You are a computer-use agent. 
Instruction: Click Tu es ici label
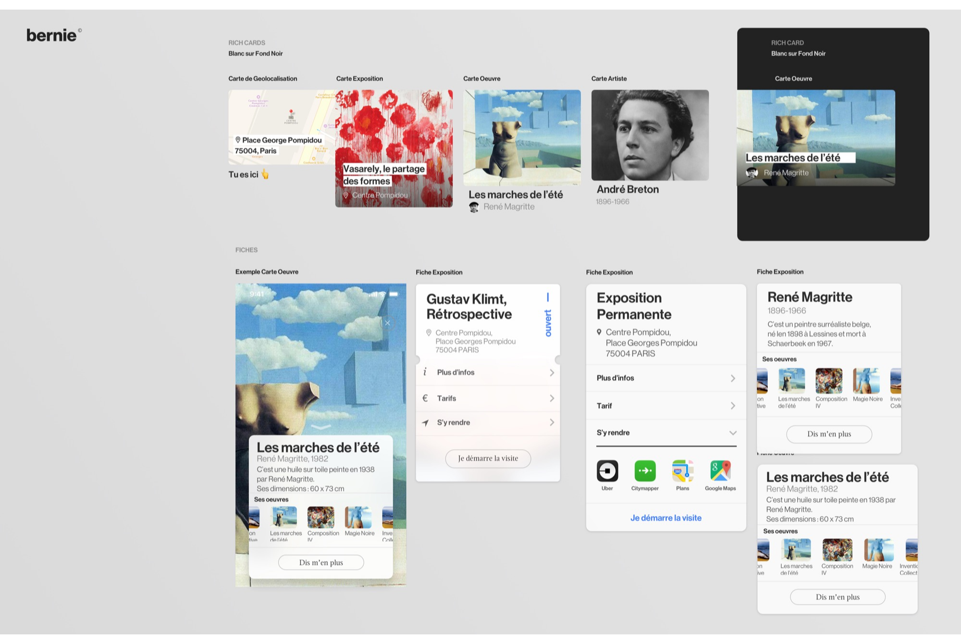point(243,174)
